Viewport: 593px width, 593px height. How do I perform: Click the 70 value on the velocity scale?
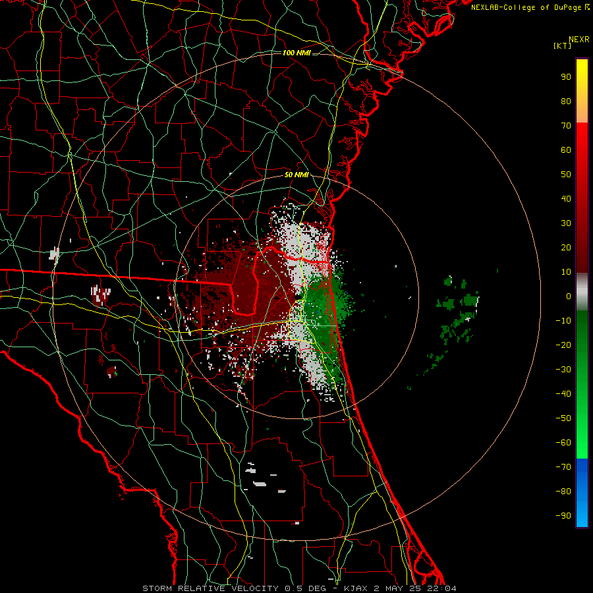[x=566, y=126]
